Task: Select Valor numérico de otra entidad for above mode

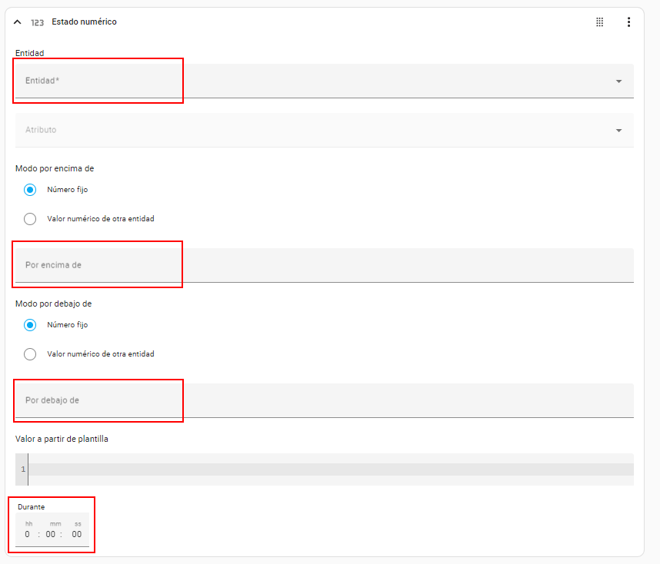Action: coord(30,219)
